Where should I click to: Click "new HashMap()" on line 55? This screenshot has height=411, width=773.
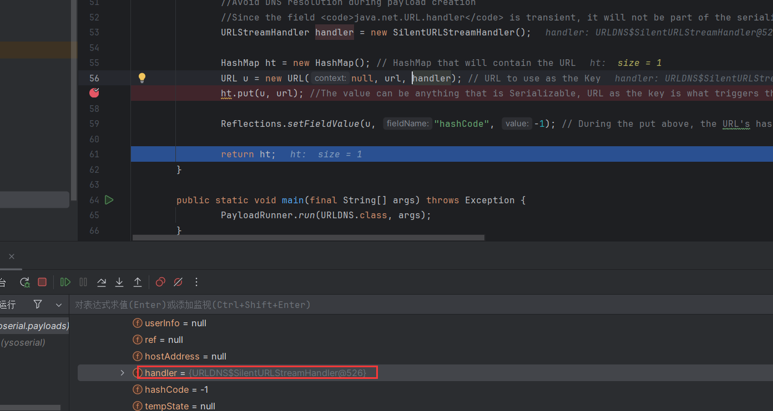point(329,63)
